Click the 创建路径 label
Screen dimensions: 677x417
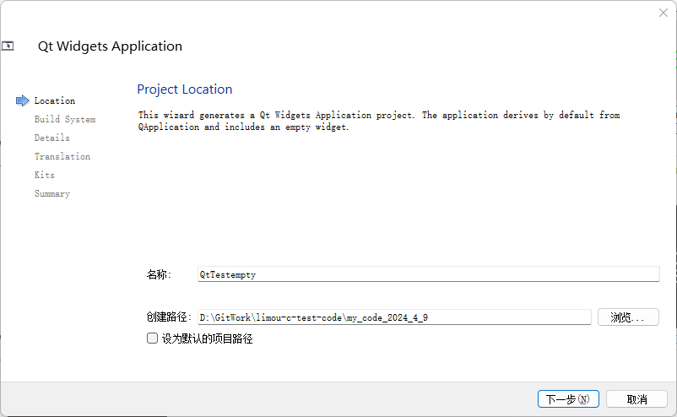point(169,317)
